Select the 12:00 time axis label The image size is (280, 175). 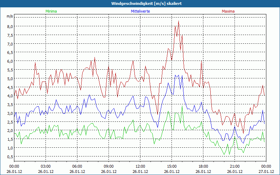(x=140, y=166)
